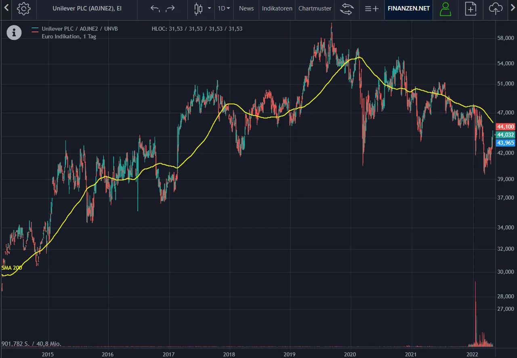Click the 34,000 price axis label
Screen dimensions: 517x358
[x=505, y=227]
